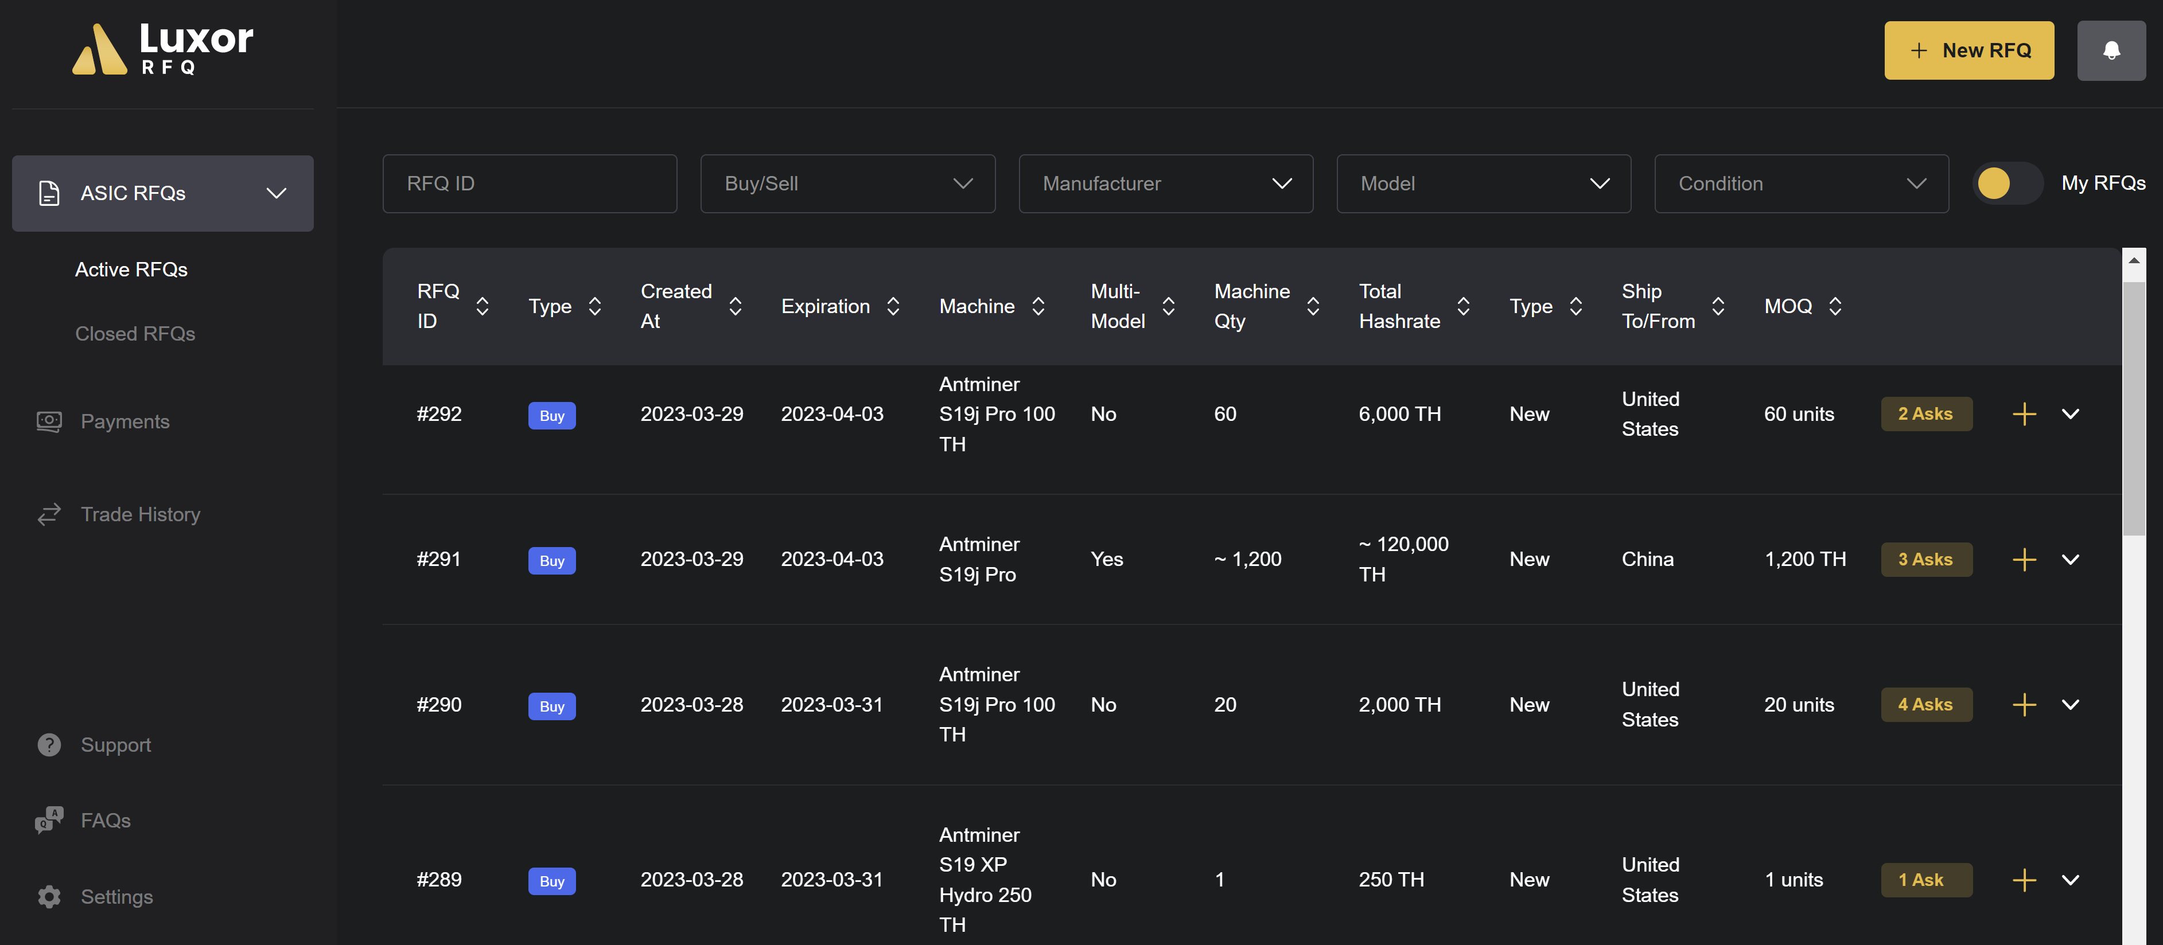Open the Manufacturer filter dropdown
The width and height of the screenshot is (2163, 945).
coord(1165,184)
